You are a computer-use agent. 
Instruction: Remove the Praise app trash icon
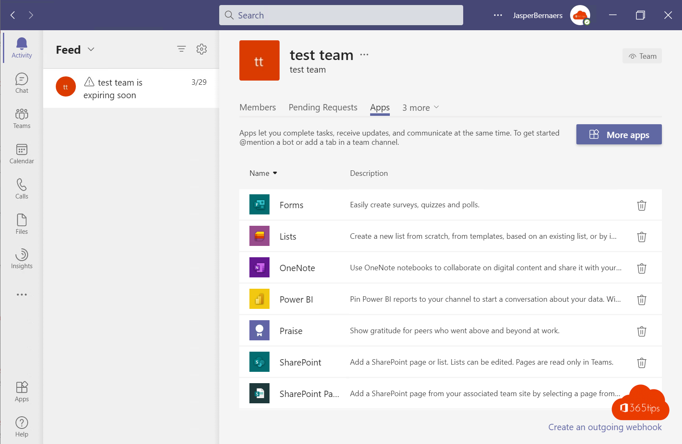(642, 331)
